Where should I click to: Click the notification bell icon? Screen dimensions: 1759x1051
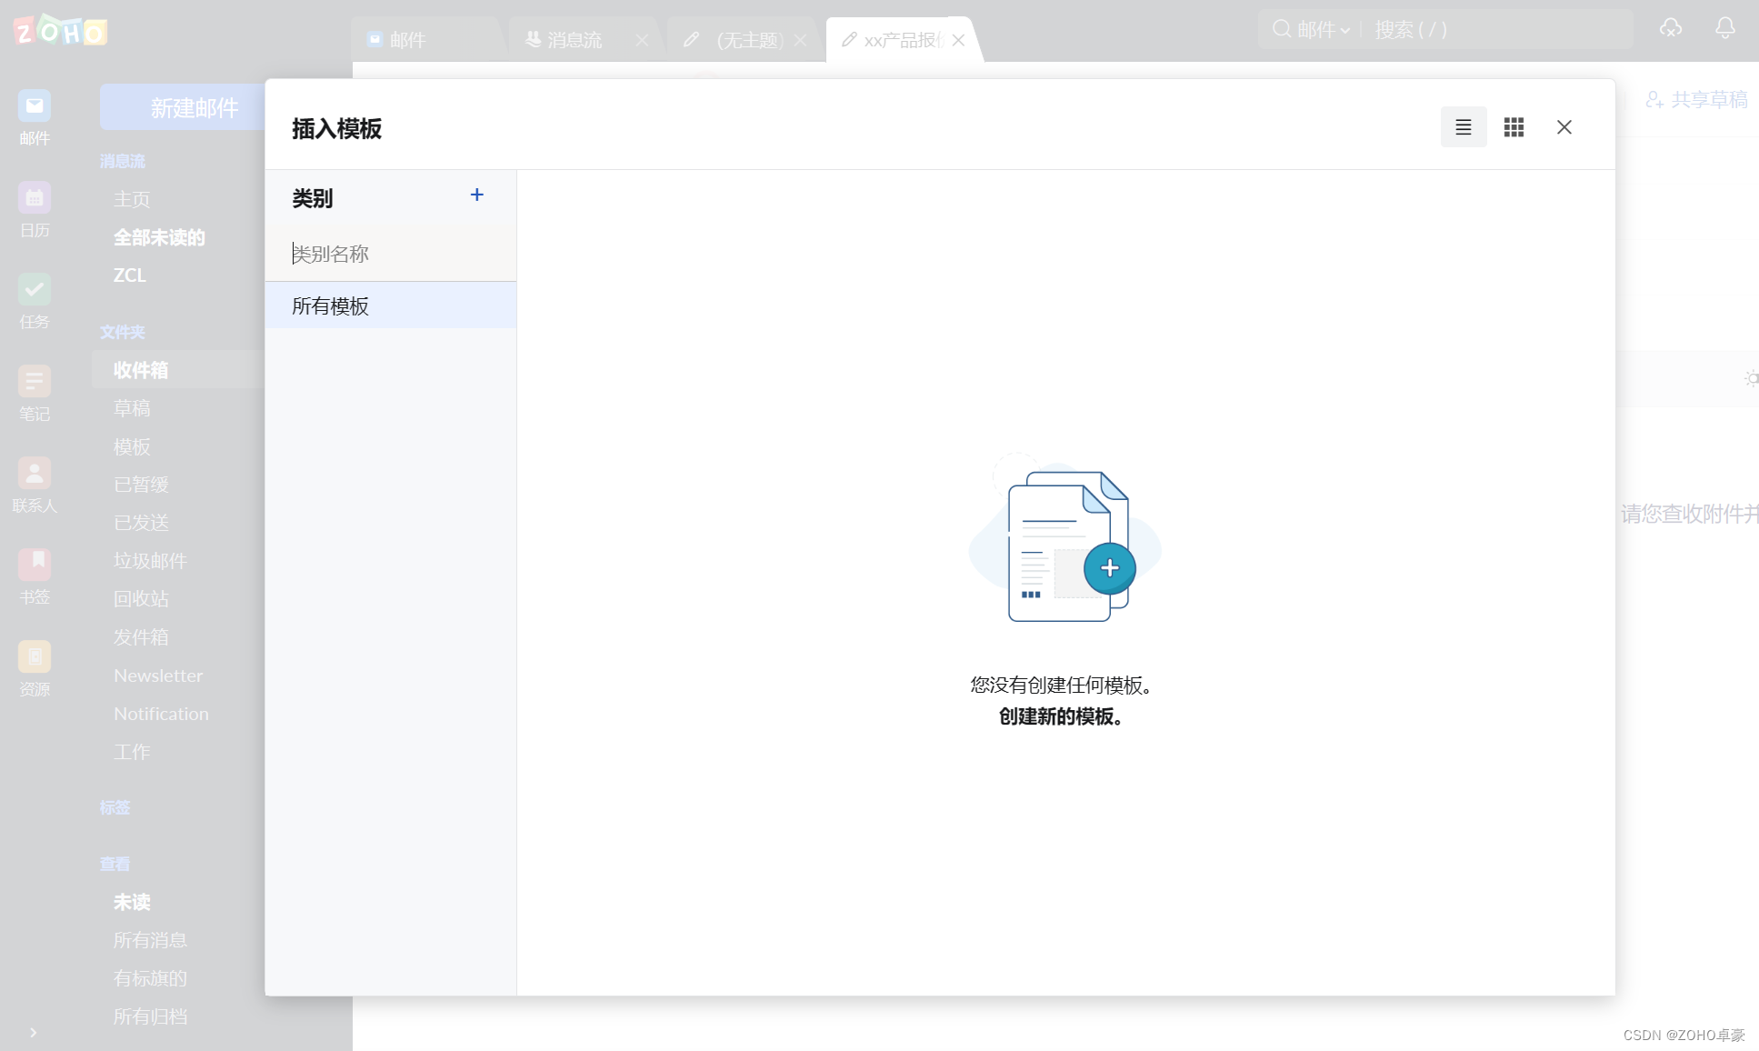point(1724,28)
